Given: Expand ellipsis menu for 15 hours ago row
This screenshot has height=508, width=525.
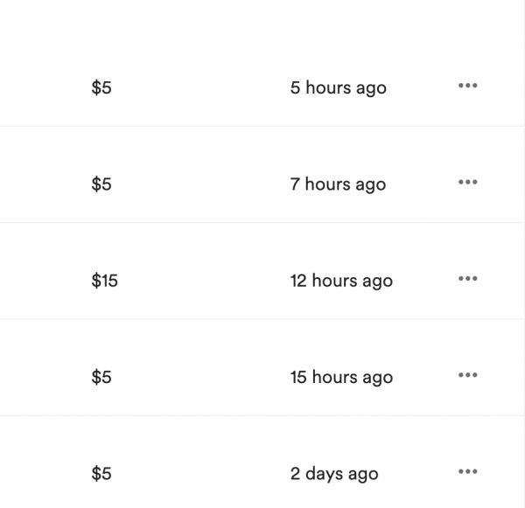Looking at the screenshot, I should (467, 375).
